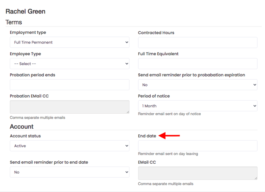The image size is (265, 192).
Task: Open the Employment type dropdown
Action: click(x=69, y=42)
